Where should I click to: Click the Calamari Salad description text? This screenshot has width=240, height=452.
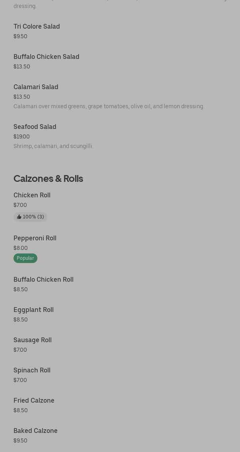click(x=109, y=106)
